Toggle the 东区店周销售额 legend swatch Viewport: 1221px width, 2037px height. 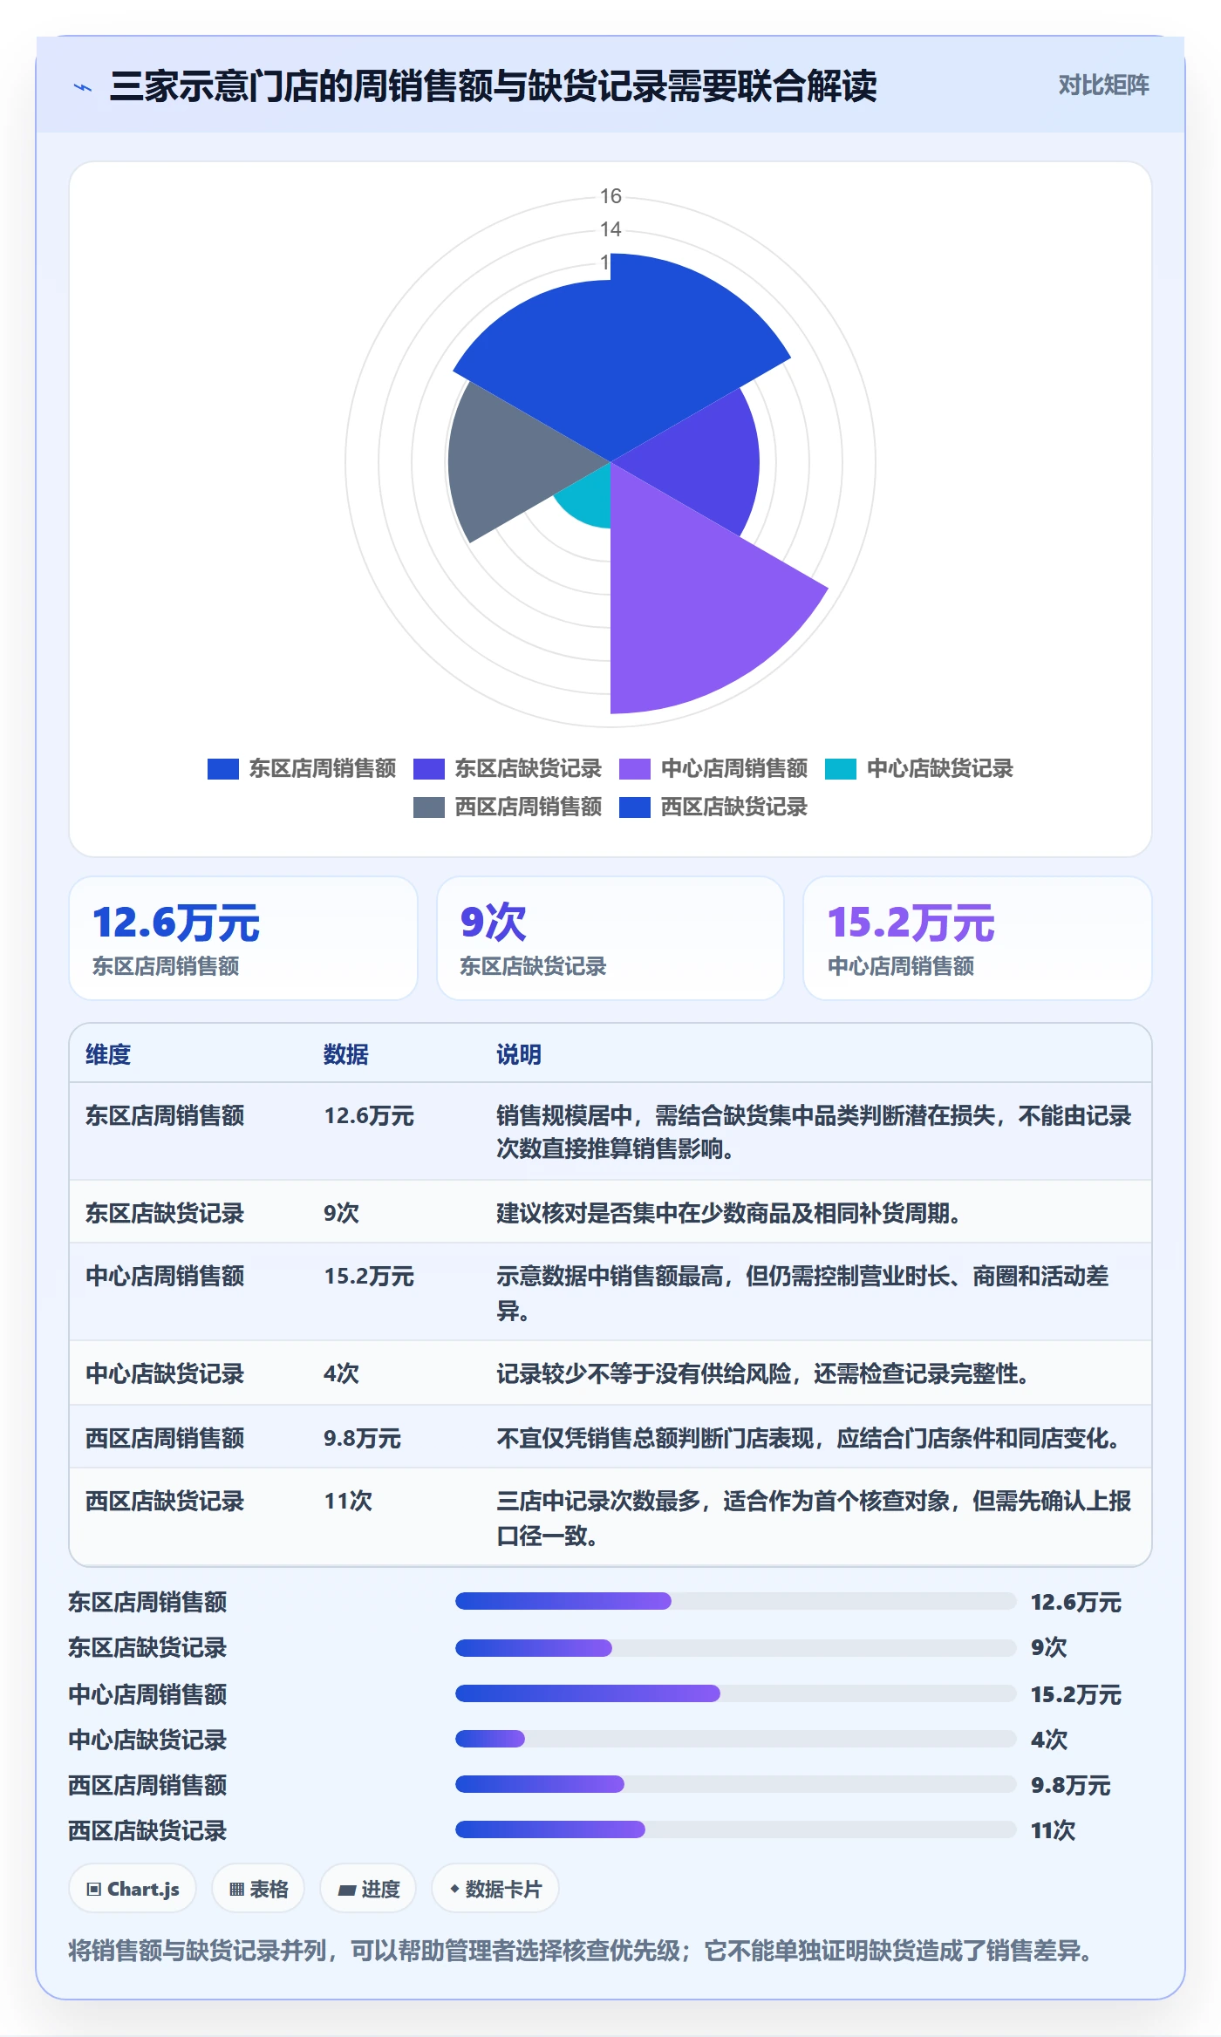tap(223, 769)
